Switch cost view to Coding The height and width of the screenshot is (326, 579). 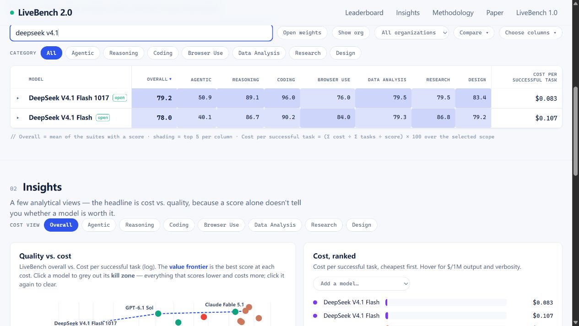[179, 225]
